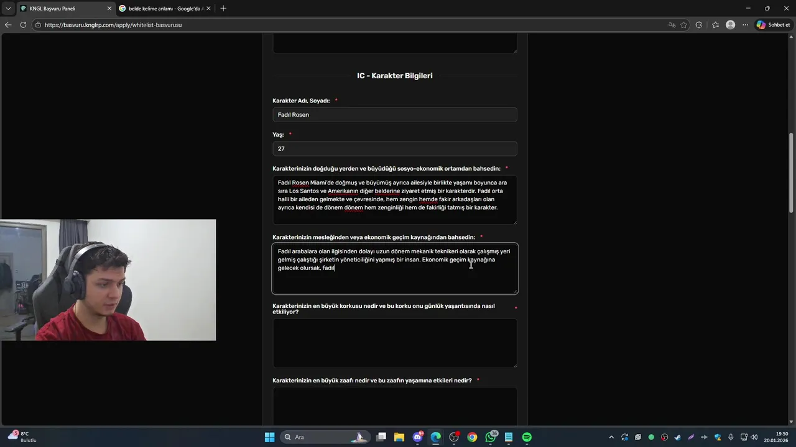796x447 pixels.
Task: Click the IC - Karakter Bilgileri heading
Action: click(x=395, y=76)
